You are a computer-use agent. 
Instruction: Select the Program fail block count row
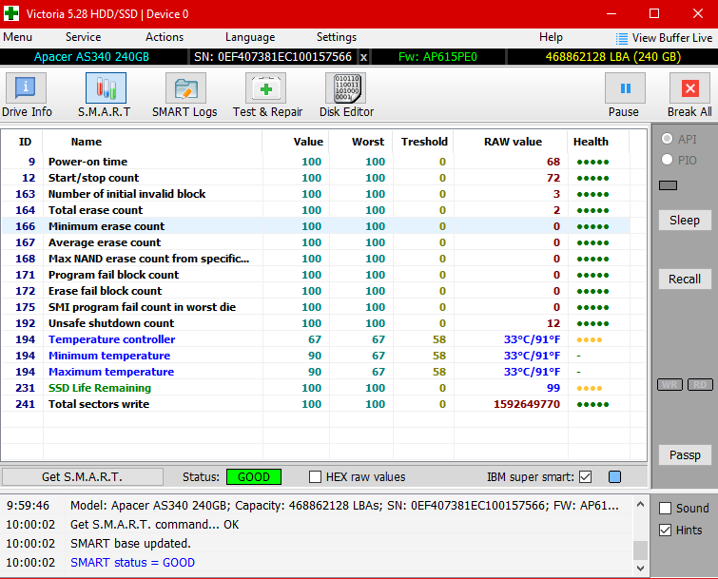[316, 275]
